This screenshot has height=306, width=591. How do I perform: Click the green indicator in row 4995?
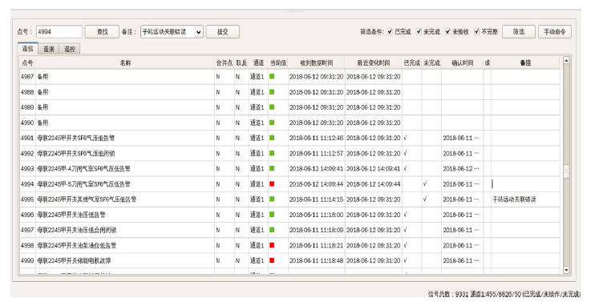click(x=272, y=199)
